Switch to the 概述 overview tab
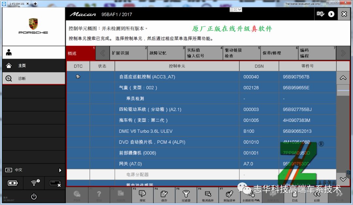The height and width of the screenshot is (205, 353). 80,53
